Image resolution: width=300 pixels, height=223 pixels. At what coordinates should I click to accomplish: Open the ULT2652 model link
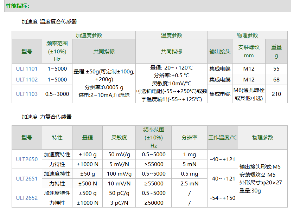point(27,198)
